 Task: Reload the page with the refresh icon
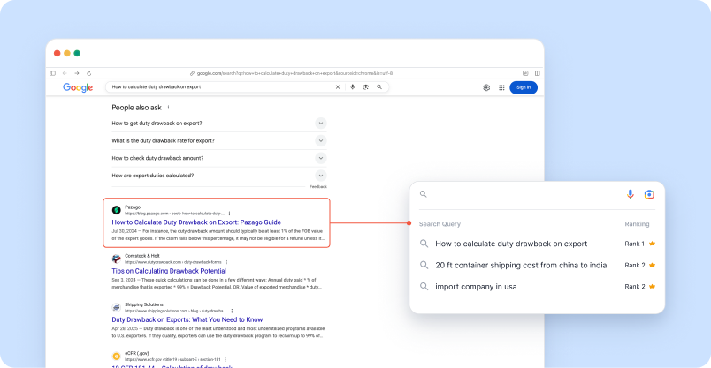coord(88,73)
